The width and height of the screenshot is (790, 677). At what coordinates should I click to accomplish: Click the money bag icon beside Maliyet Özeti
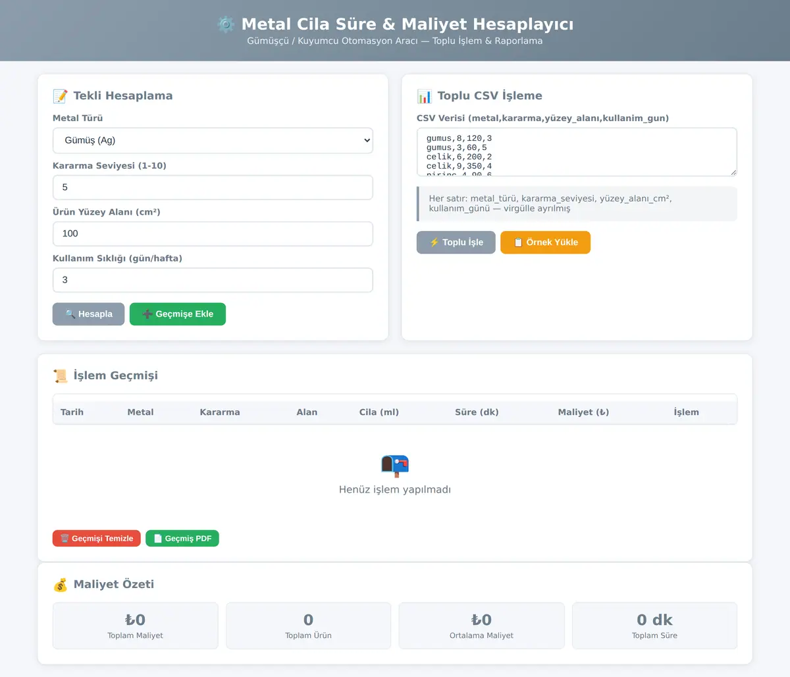pyautogui.click(x=60, y=585)
